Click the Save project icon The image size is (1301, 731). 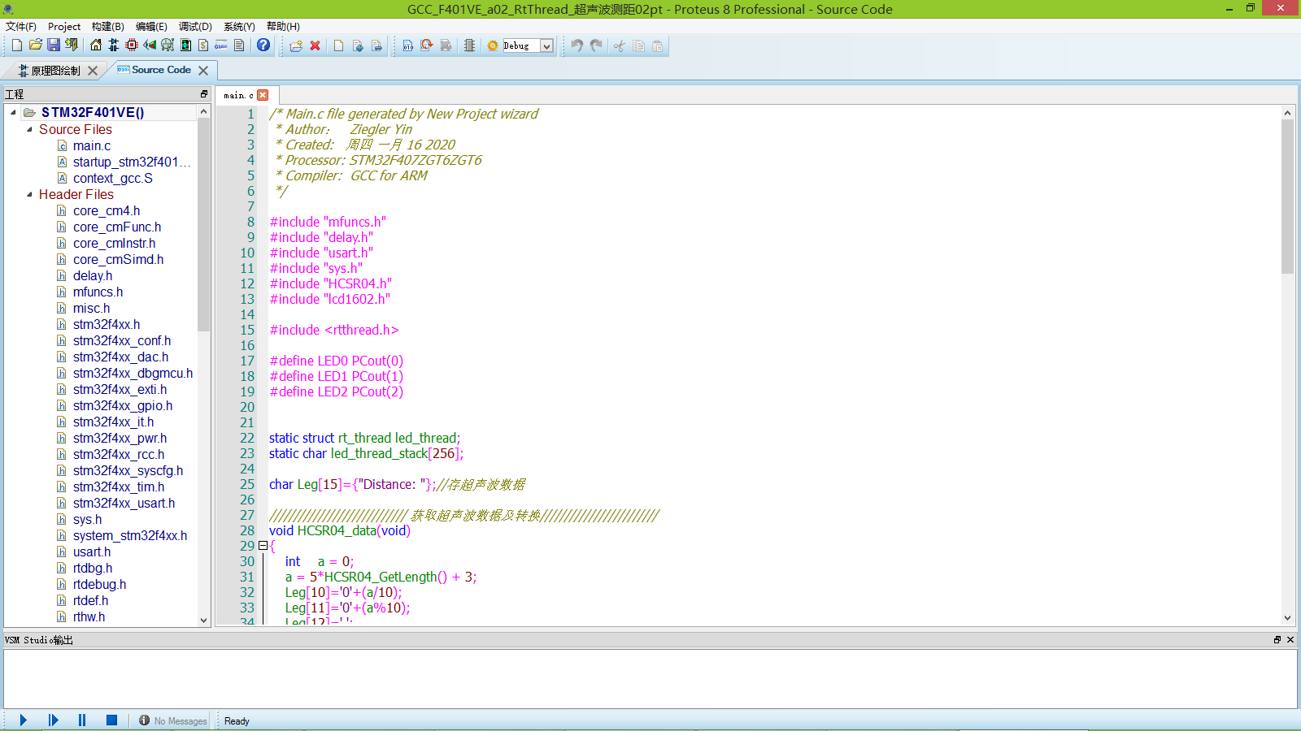click(54, 45)
